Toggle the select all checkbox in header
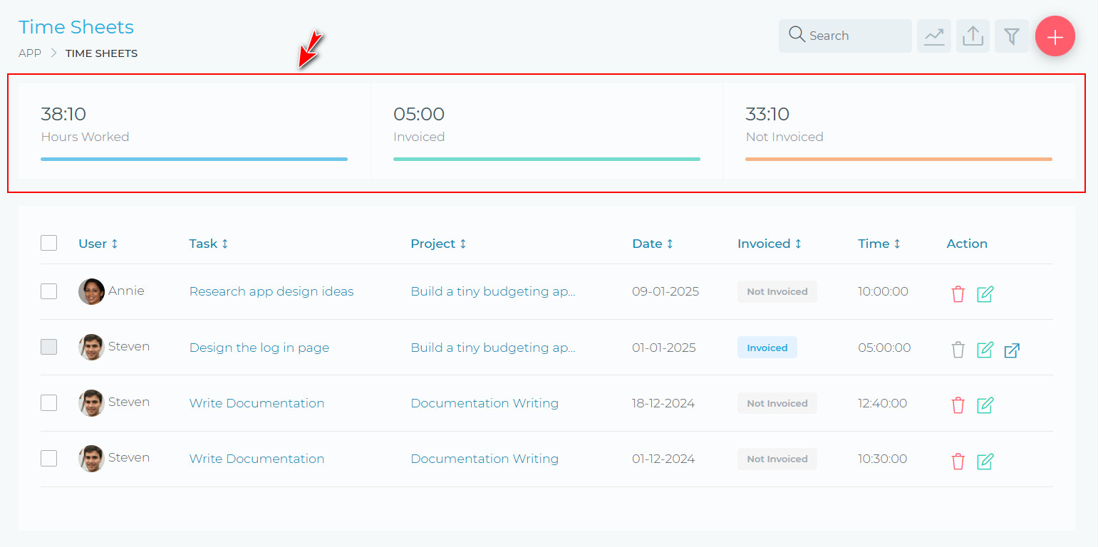1098x547 pixels. click(x=48, y=243)
